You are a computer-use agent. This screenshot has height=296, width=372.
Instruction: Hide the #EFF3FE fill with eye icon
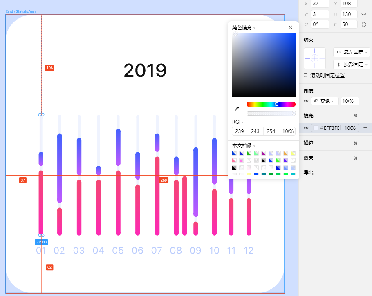point(306,128)
